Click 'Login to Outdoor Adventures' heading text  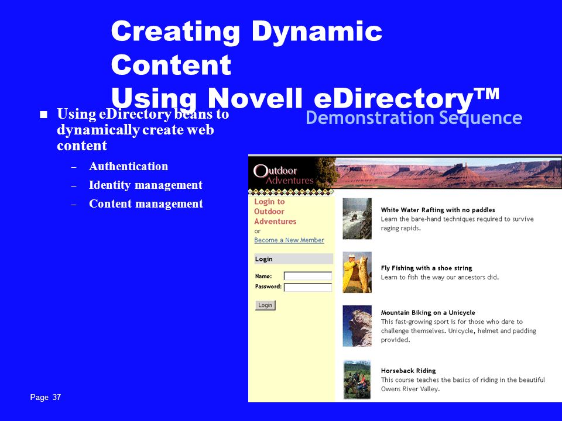coord(275,211)
